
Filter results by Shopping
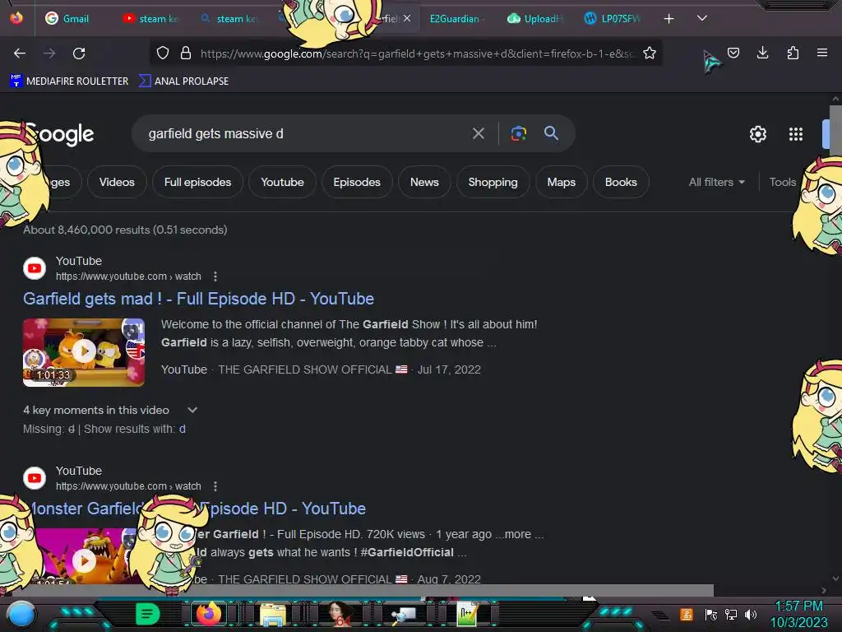pyautogui.click(x=493, y=182)
